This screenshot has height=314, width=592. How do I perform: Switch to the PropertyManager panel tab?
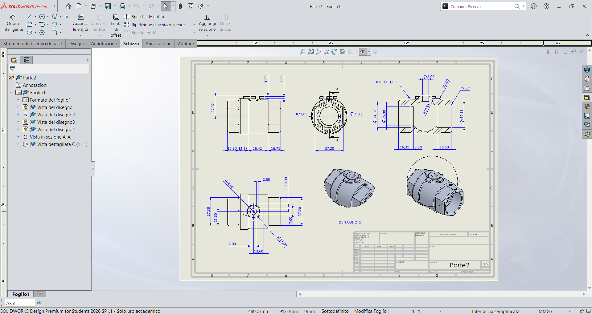pyautogui.click(x=27, y=60)
